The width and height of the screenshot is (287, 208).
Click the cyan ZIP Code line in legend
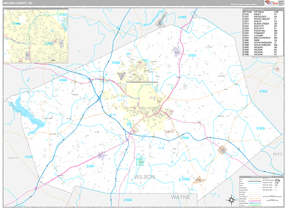pos(255,184)
